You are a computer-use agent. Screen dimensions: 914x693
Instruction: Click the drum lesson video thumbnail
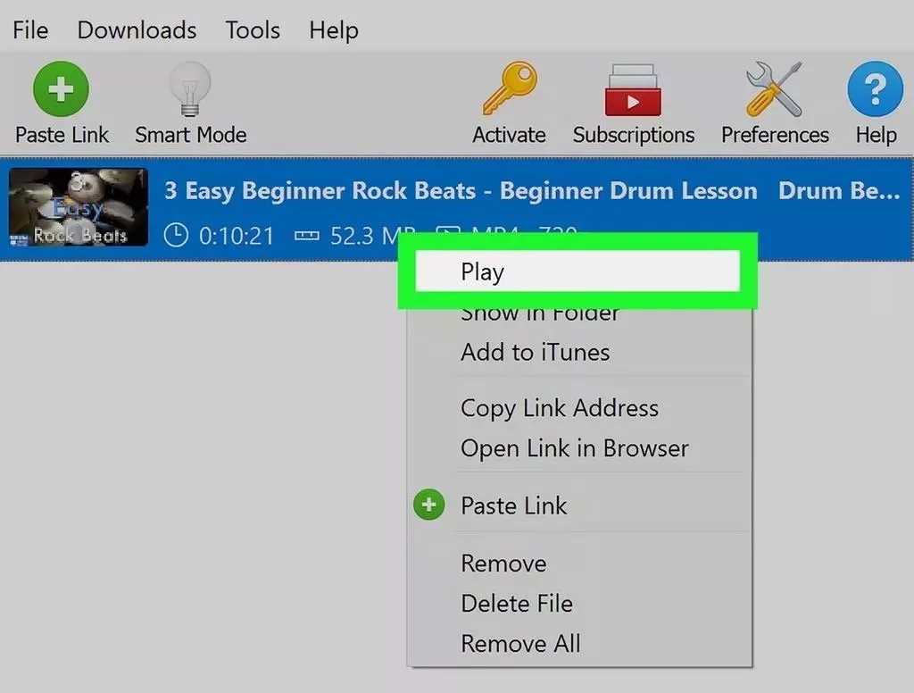(x=77, y=206)
